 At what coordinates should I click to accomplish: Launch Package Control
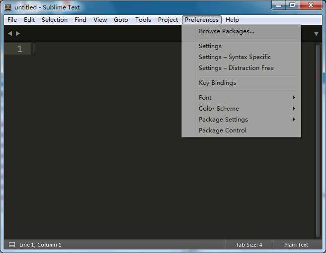241,130
